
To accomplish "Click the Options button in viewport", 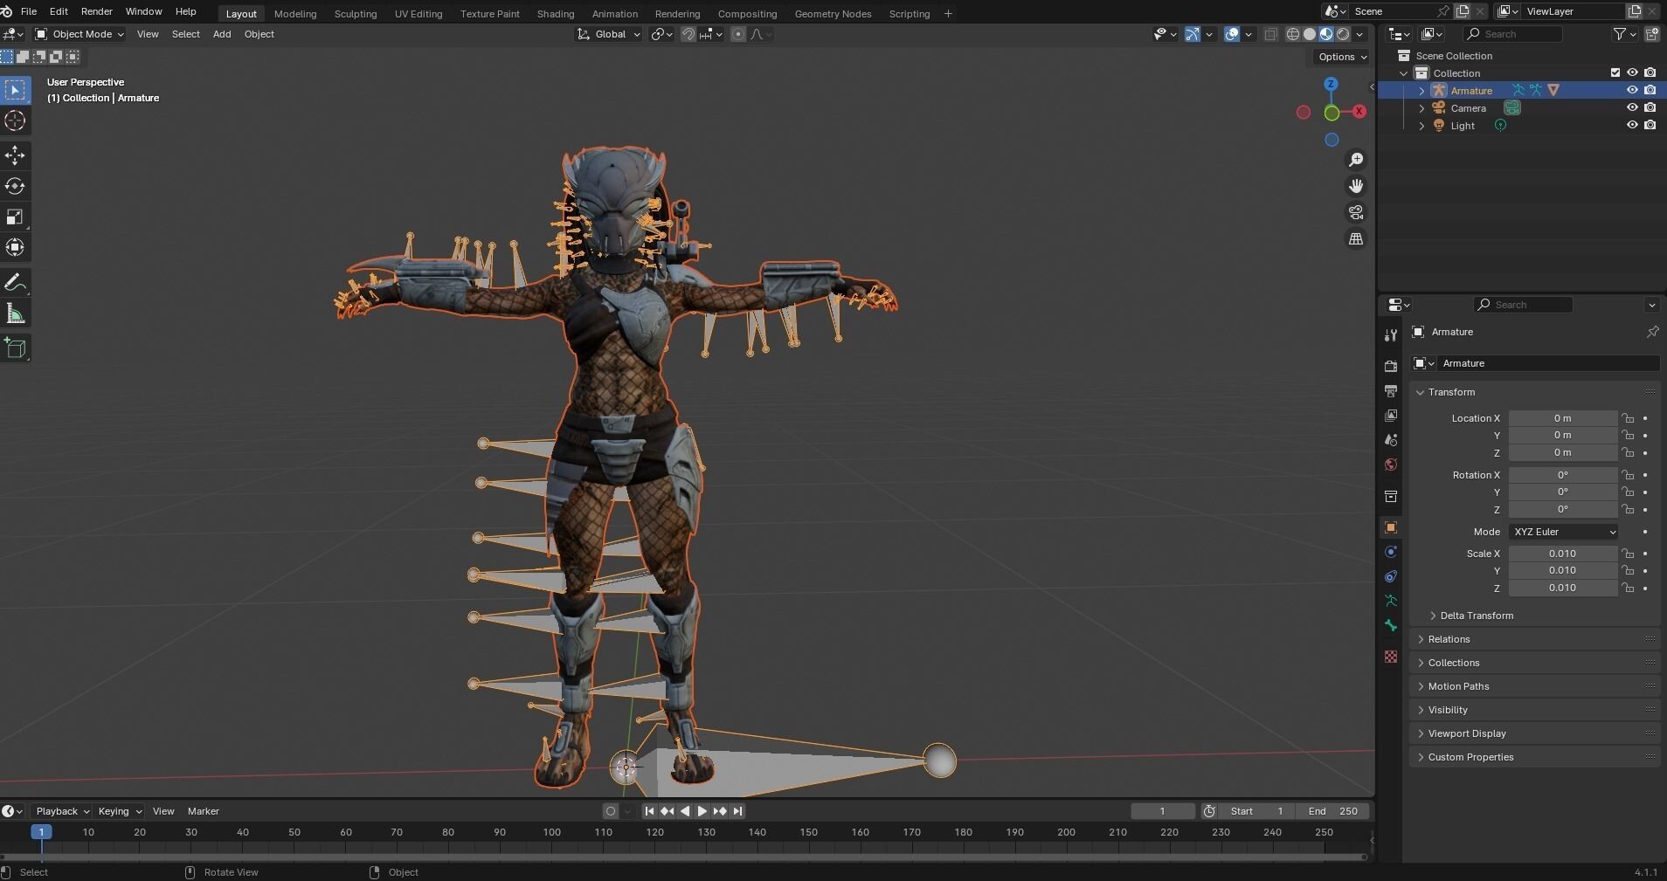I will point(1342,57).
